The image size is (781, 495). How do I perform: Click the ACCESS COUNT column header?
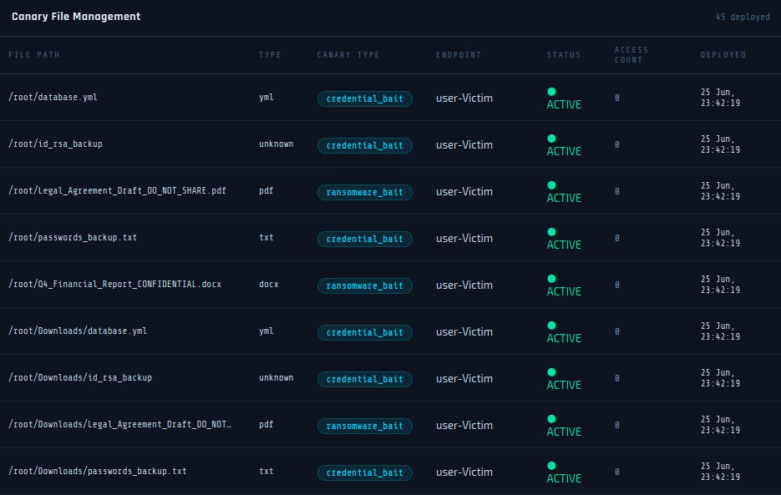tap(631, 55)
